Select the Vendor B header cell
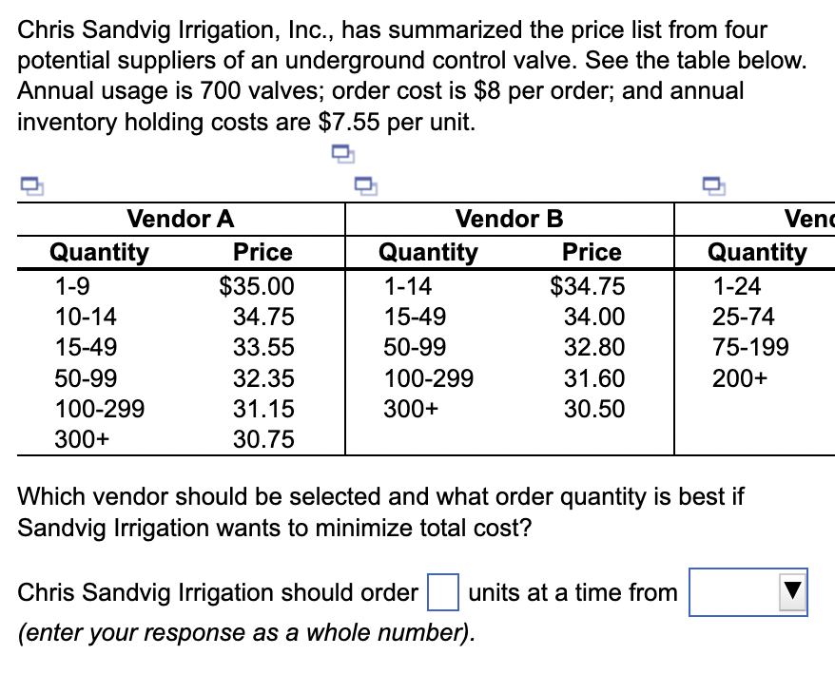Image resolution: width=835 pixels, height=694 pixels. pos(509,219)
